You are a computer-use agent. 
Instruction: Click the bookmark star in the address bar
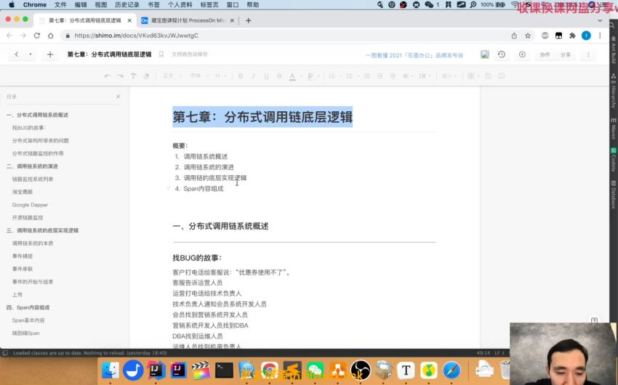pos(528,36)
